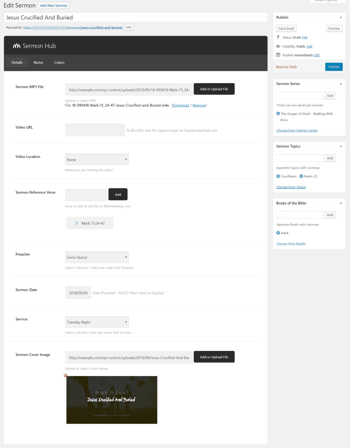Switch to the Colors tab

click(59, 62)
